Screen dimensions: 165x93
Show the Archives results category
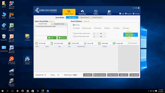point(73,43)
